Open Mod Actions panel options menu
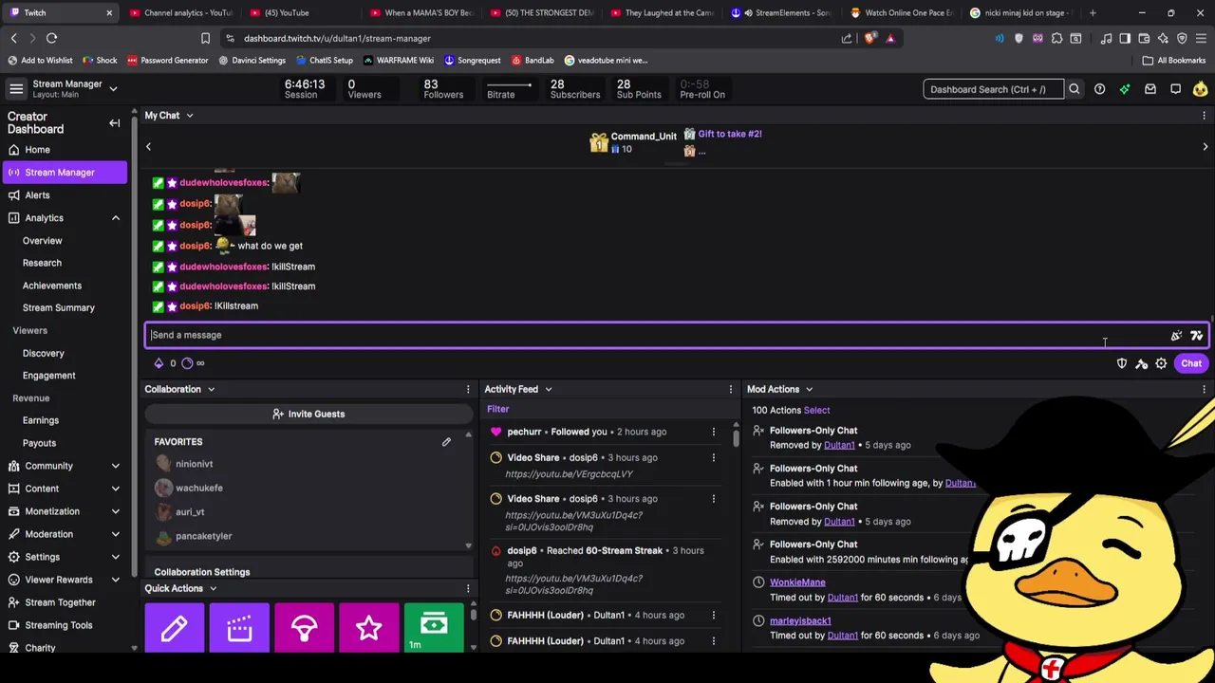1215x683 pixels. (1205, 389)
